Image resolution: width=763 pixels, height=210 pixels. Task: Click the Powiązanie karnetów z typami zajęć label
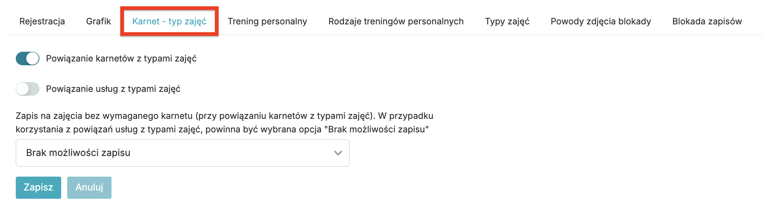121,58
